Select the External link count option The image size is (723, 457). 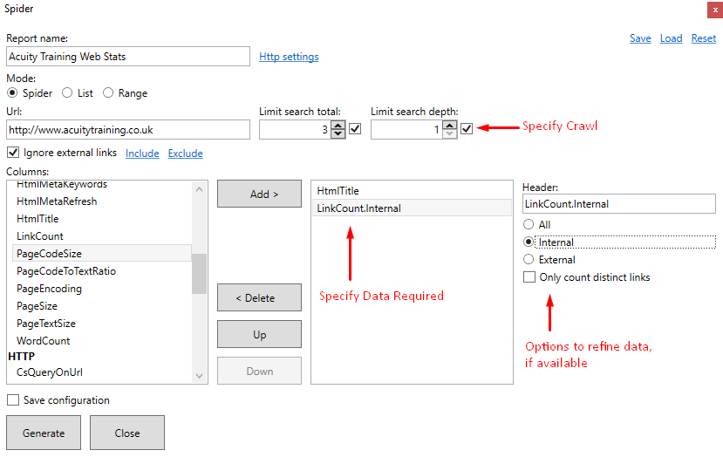[x=529, y=260]
